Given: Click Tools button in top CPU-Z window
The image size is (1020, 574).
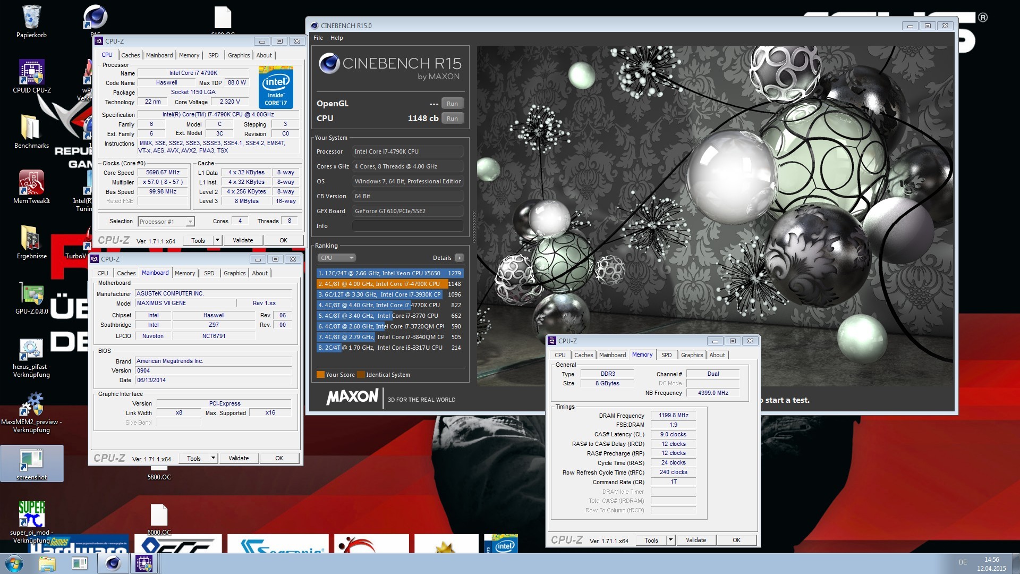Looking at the screenshot, I should coord(198,240).
